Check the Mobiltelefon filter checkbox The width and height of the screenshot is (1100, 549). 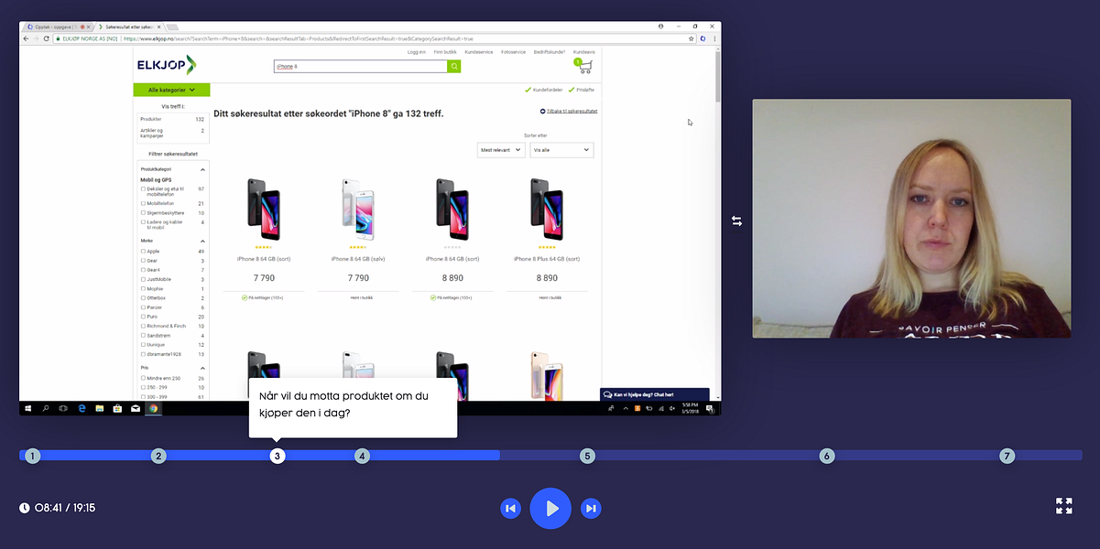point(143,203)
